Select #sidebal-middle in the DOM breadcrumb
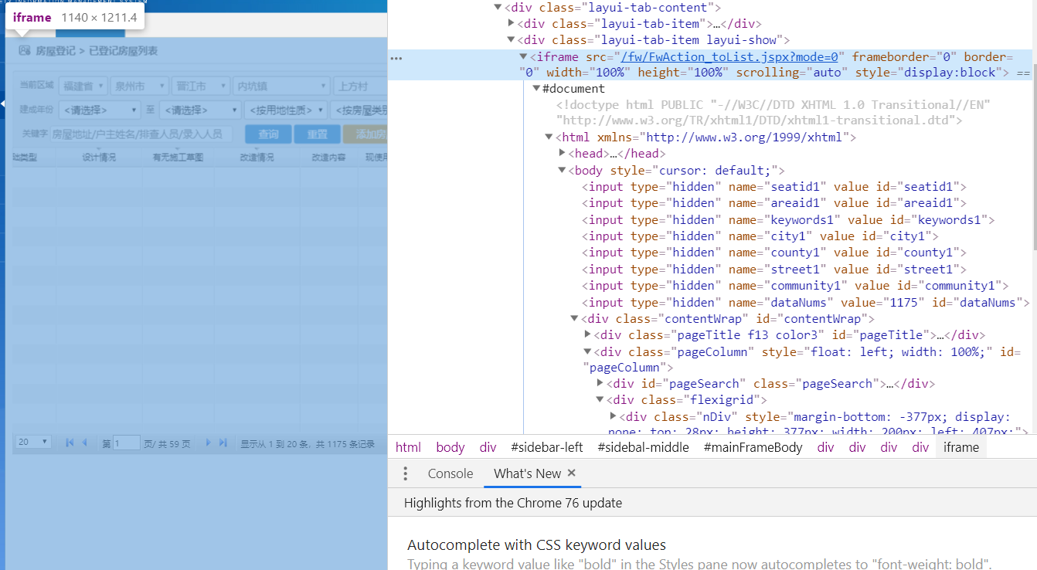 pos(643,447)
